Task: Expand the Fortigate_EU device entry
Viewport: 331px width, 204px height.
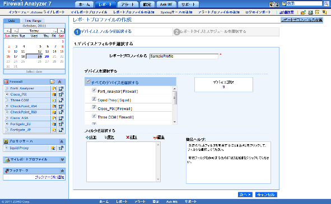Action: [7, 124]
